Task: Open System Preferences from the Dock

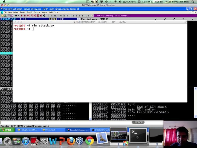Action: tap(44, 141)
